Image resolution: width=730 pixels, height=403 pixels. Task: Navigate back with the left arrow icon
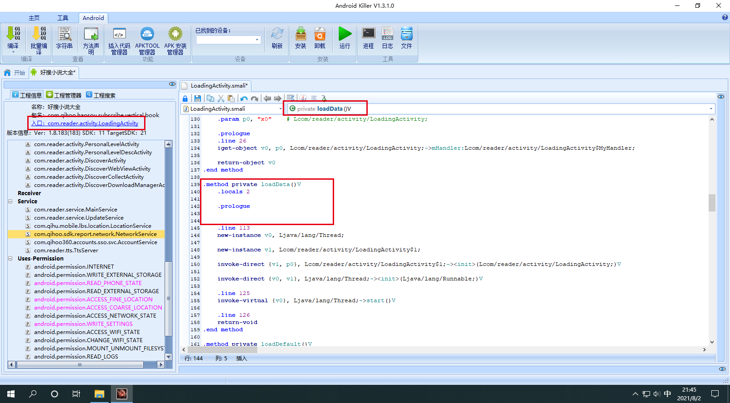point(267,98)
